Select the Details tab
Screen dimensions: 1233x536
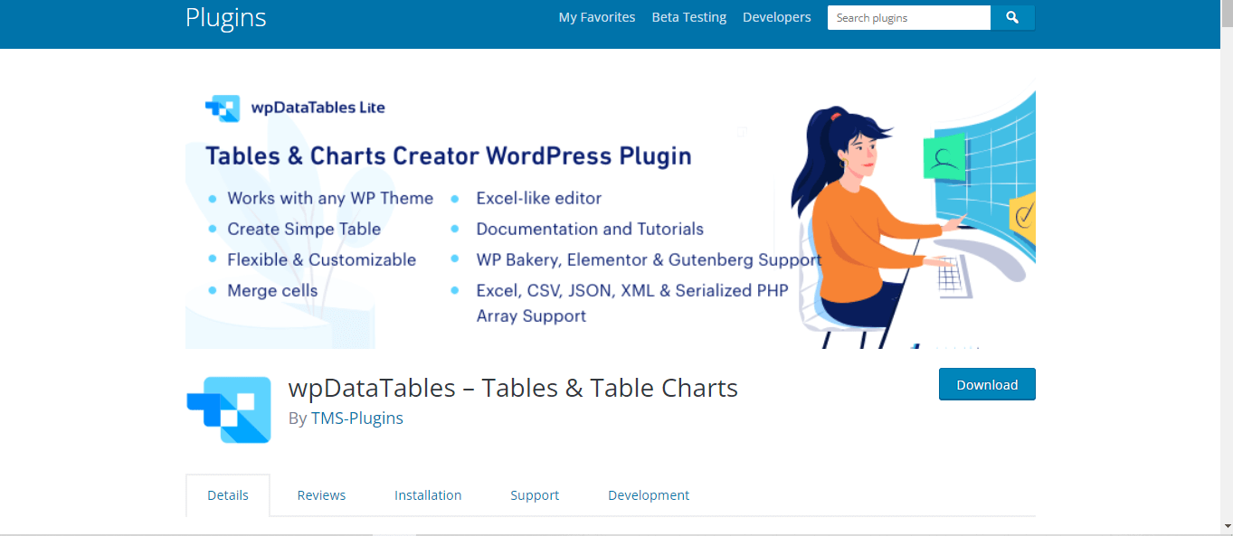228,495
